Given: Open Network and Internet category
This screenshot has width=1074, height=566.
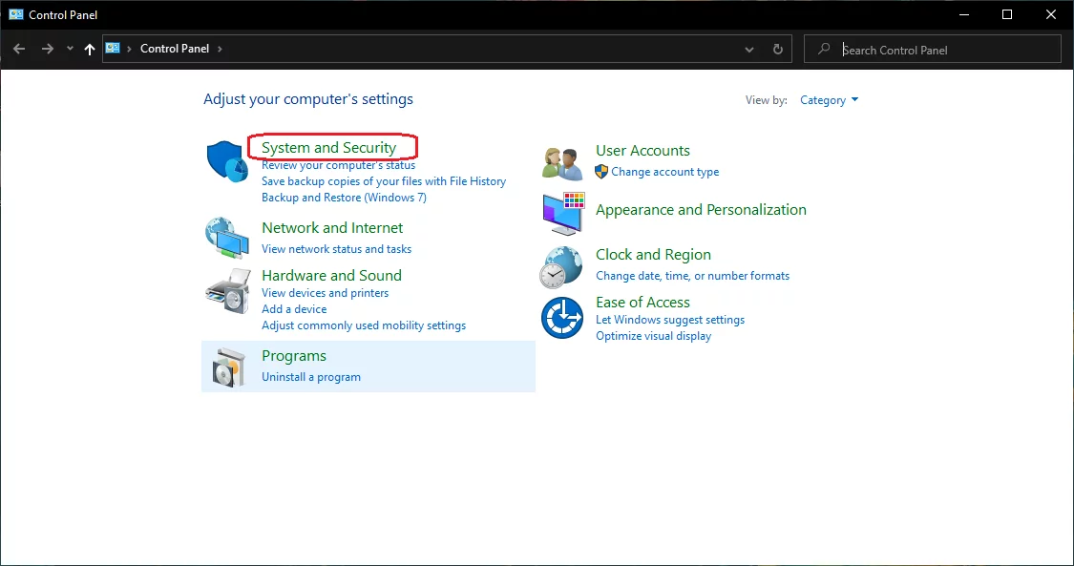Looking at the screenshot, I should pos(332,228).
